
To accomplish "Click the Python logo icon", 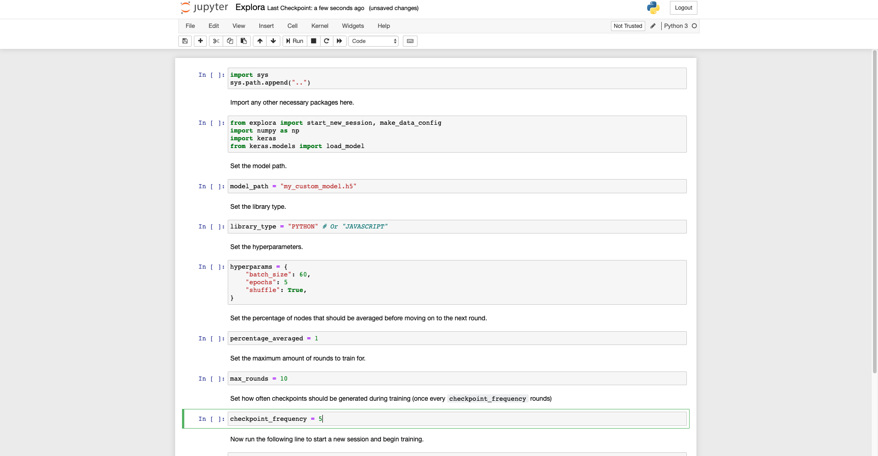I will coord(653,7).
